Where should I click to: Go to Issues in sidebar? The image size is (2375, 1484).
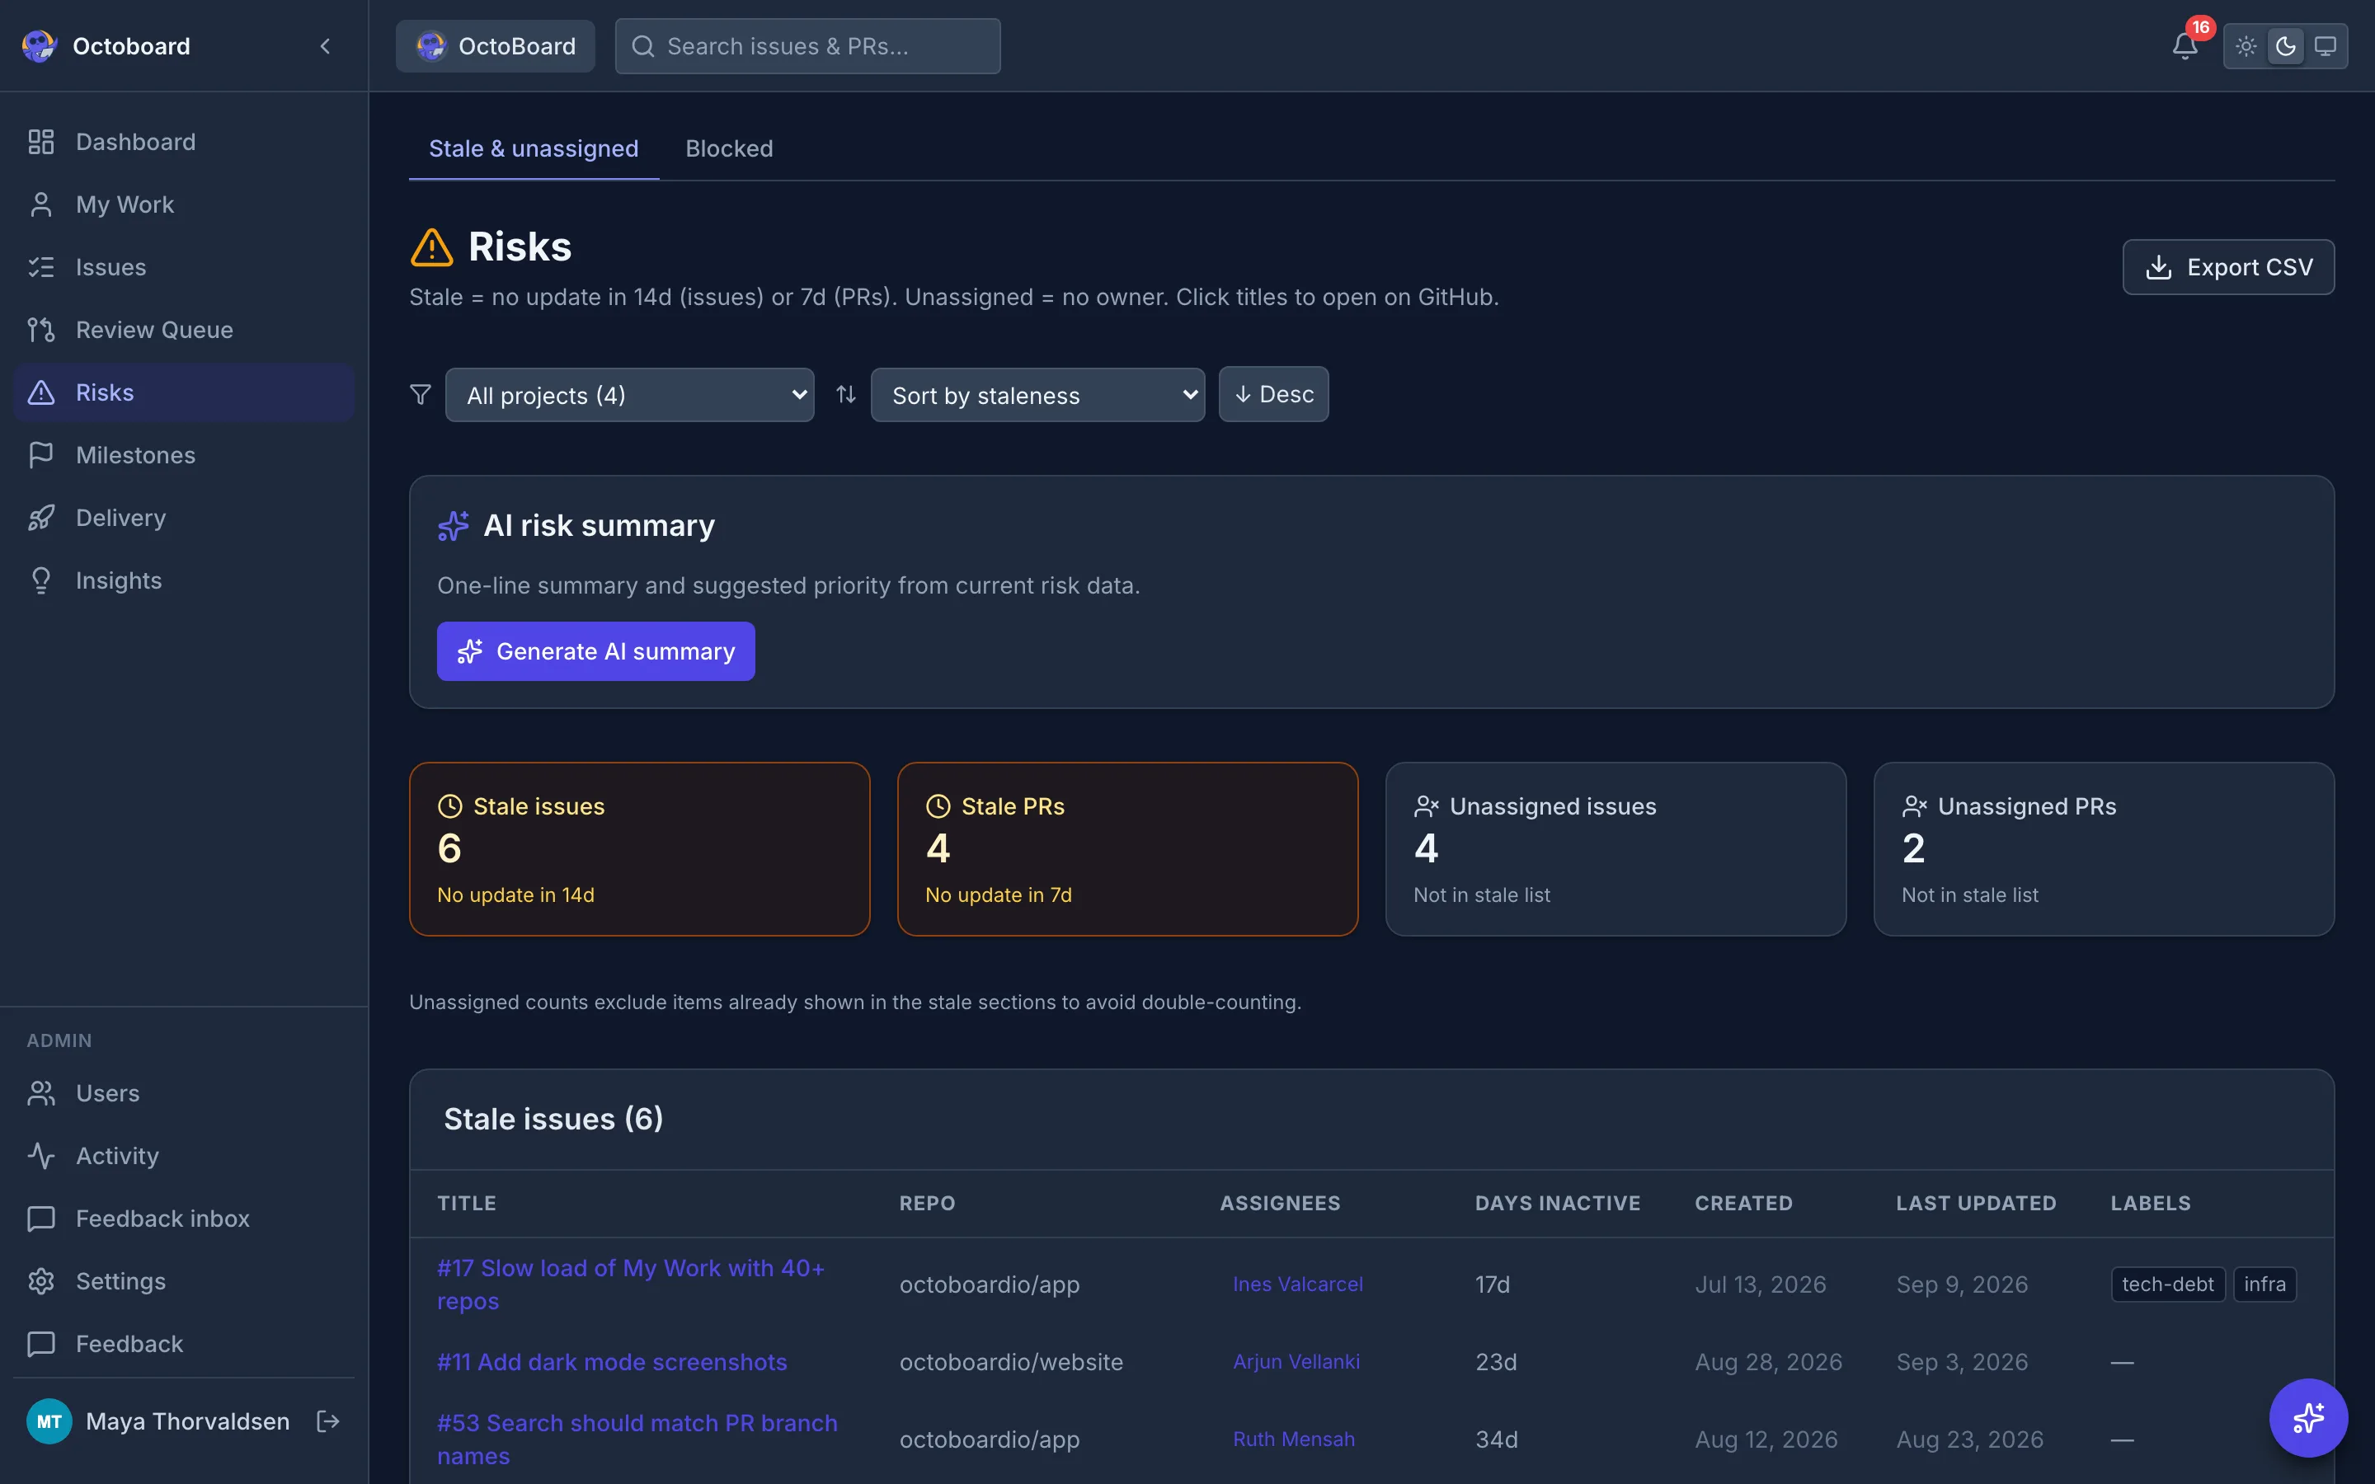184,267
